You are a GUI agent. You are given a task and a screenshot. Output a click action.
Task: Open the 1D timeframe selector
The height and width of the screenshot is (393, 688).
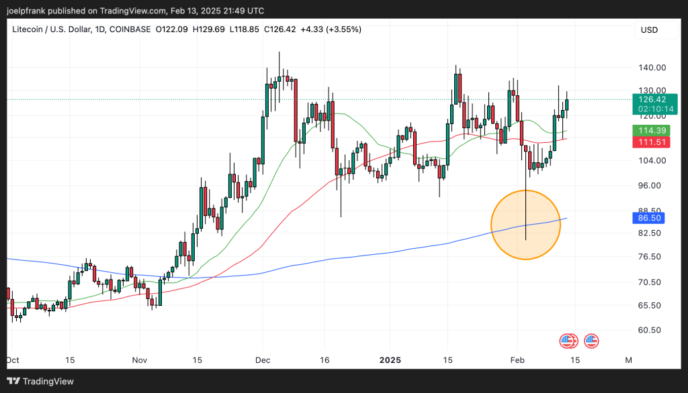(x=99, y=30)
